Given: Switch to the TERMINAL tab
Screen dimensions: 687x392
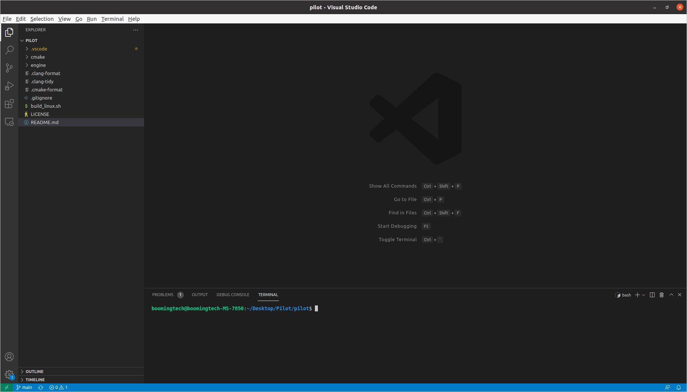Looking at the screenshot, I should [268, 295].
